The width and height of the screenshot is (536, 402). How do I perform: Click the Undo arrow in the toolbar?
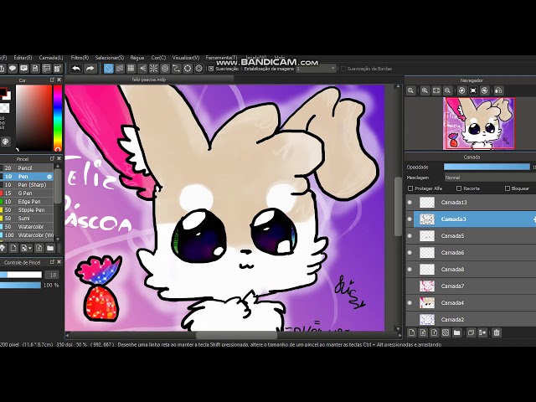click(x=76, y=69)
